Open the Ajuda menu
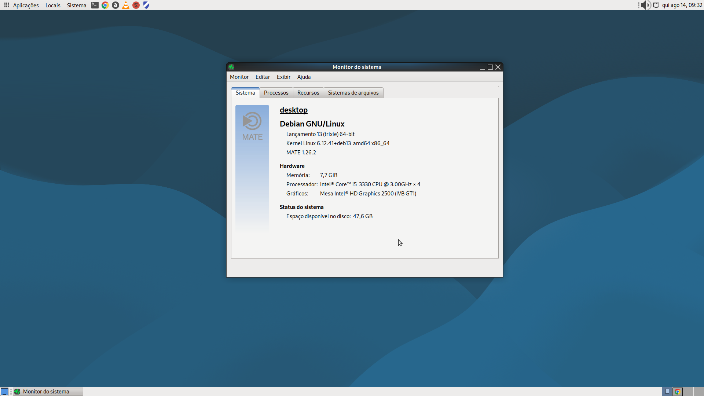Image resolution: width=704 pixels, height=396 pixels. click(x=304, y=77)
